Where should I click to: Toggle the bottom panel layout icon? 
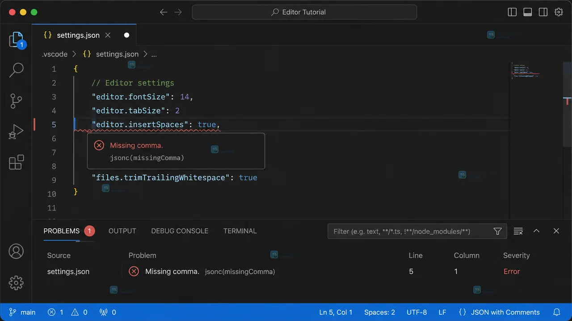528,12
